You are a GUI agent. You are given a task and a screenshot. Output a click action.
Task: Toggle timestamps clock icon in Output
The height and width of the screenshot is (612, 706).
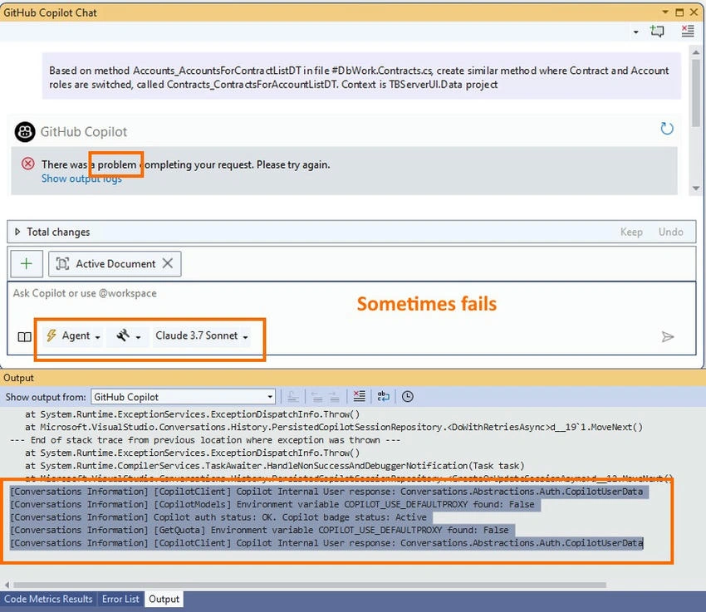[x=408, y=396]
